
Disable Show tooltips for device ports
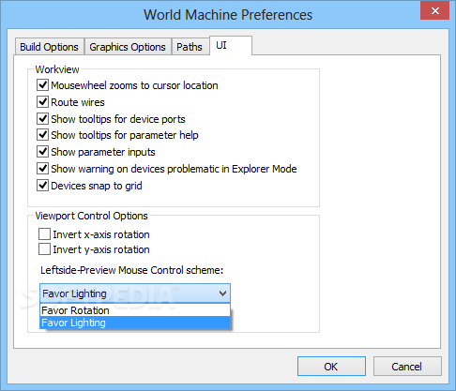pyautogui.click(x=42, y=119)
